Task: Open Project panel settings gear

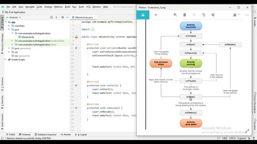Action: (x=63, y=17)
